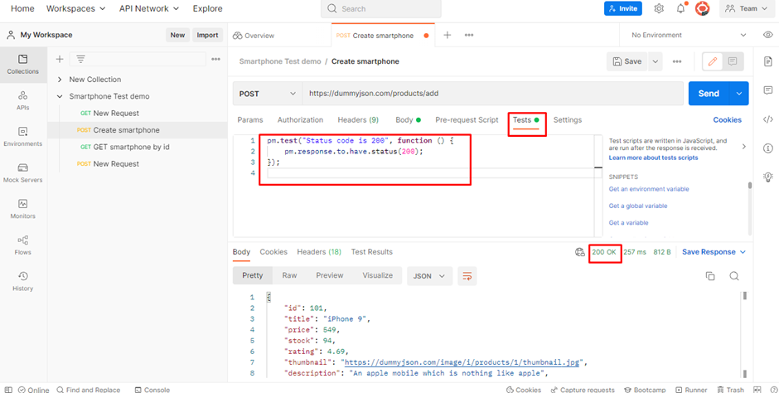This screenshot has width=779, height=393.
Task: Open the lightbulb icon in right sidebar
Action: point(767,177)
